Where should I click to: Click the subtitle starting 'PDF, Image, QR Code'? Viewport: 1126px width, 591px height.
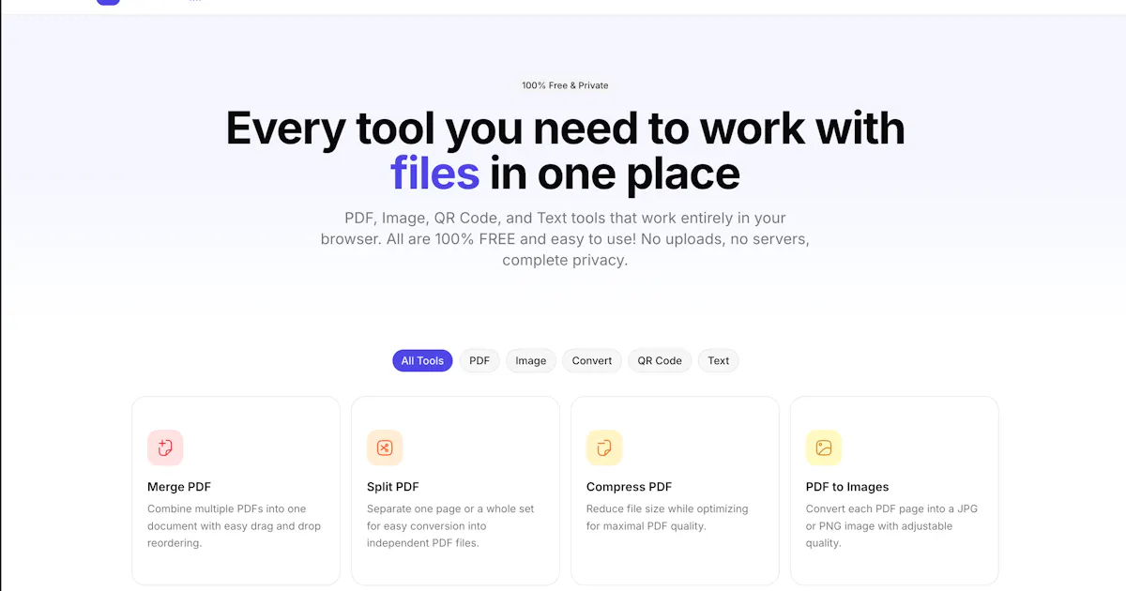pos(565,239)
